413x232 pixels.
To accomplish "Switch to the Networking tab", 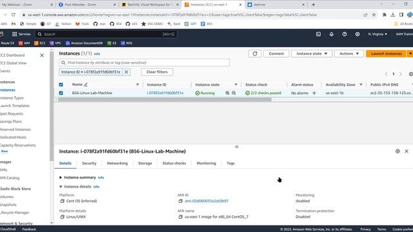I will [x=117, y=163].
